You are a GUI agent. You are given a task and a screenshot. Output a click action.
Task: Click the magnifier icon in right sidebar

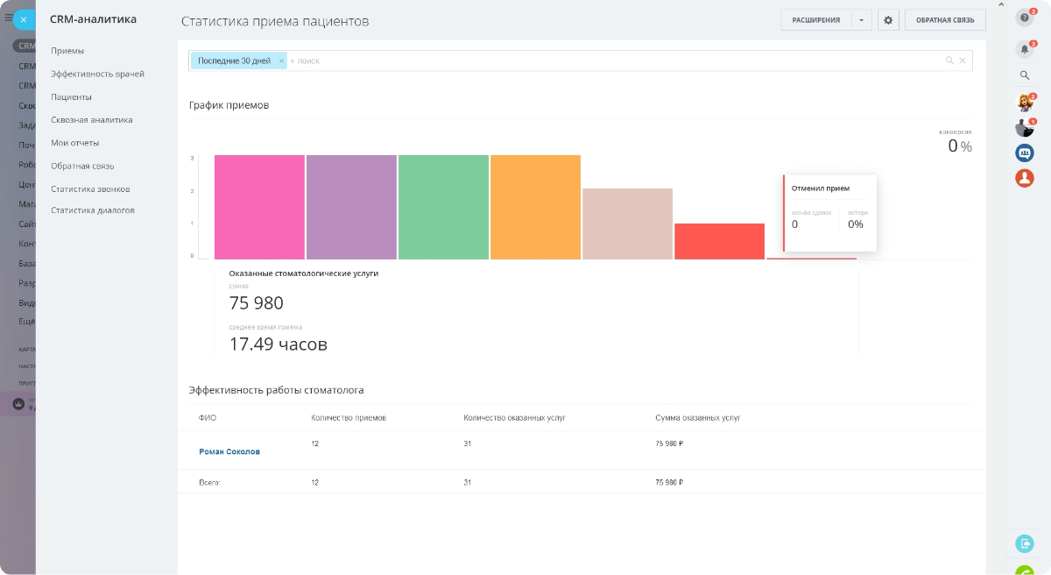pyautogui.click(x=1025, y=76)
